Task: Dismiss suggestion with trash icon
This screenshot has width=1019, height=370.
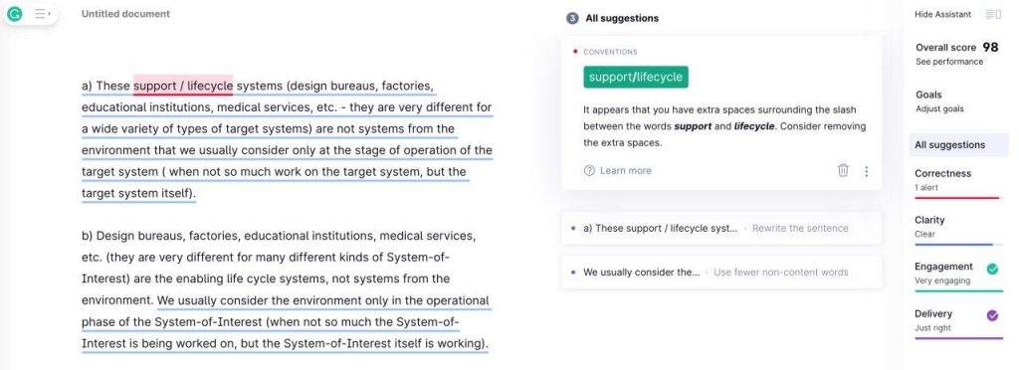Action: point(843,171)
